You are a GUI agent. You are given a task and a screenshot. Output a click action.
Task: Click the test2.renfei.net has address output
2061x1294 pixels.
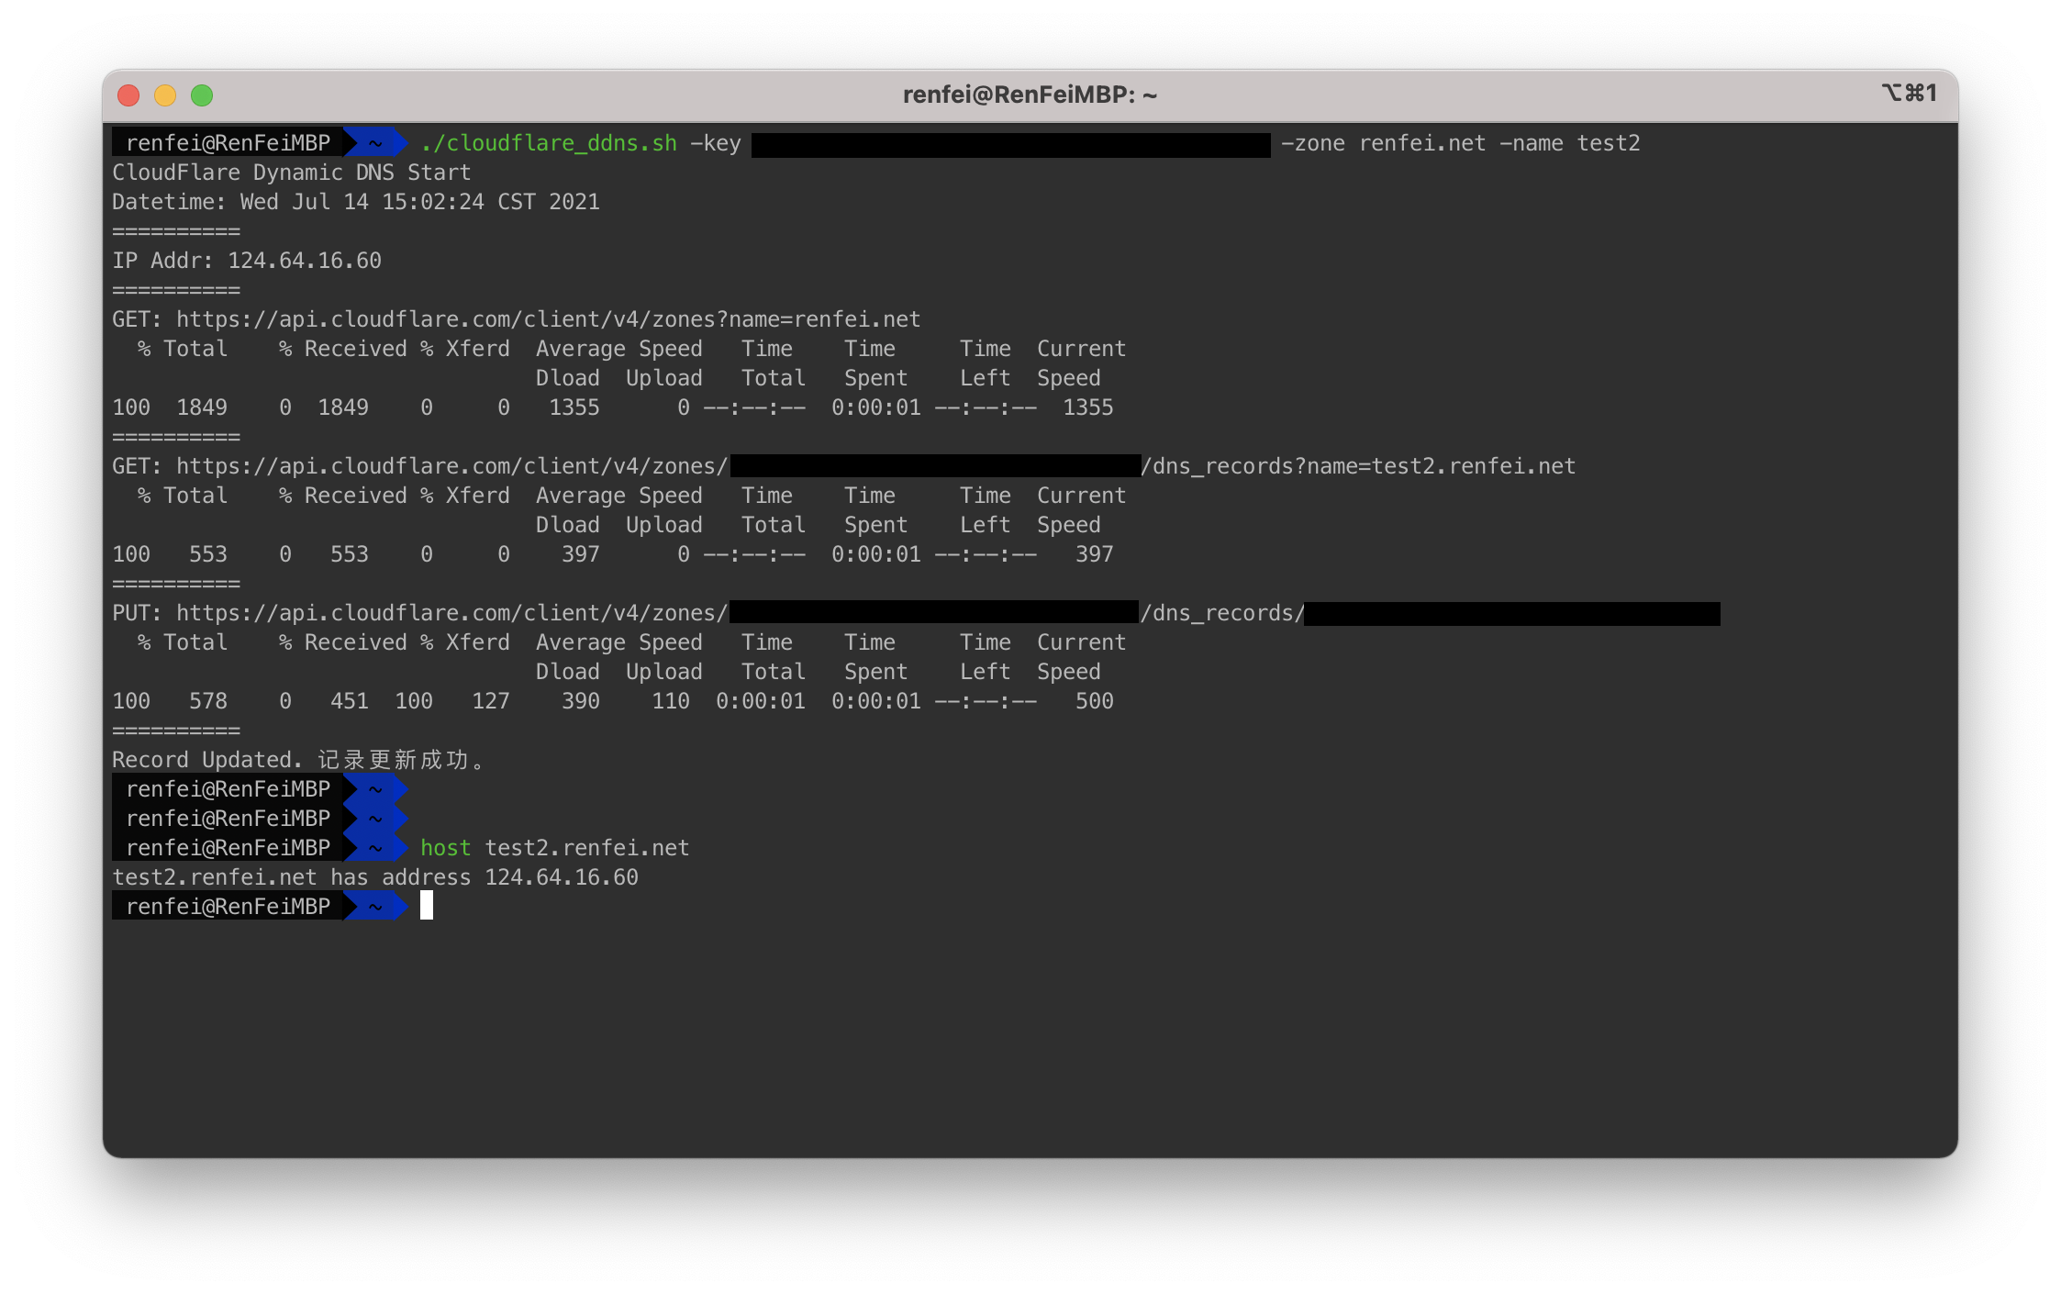pos(374,877)
